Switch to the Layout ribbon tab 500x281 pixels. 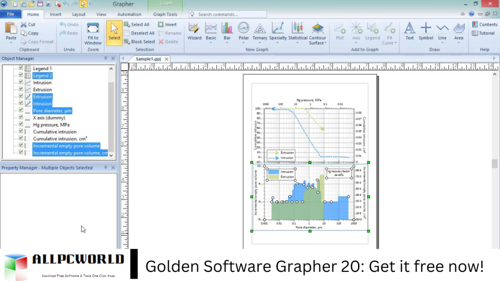click(x=79, y=14)
